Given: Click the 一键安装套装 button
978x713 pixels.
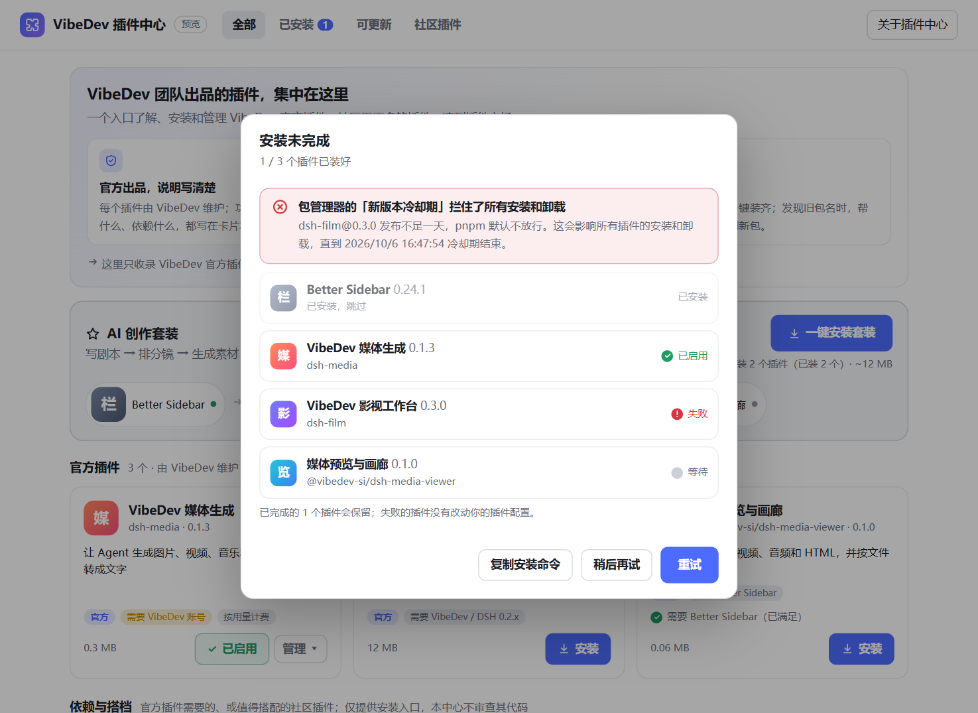Looking at the screenshot, I should [x=831, y=333].
